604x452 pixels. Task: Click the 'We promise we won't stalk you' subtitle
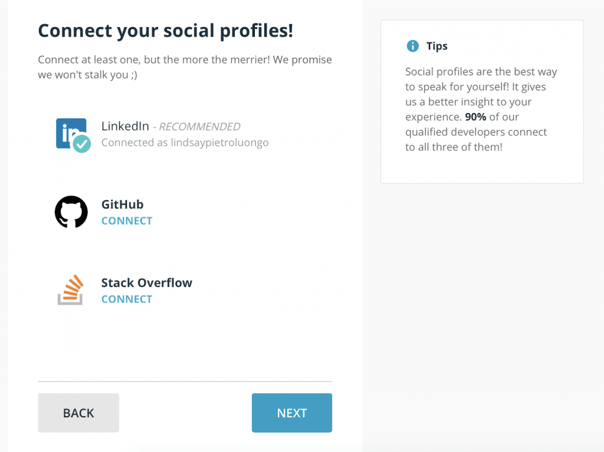pos(185,67)
